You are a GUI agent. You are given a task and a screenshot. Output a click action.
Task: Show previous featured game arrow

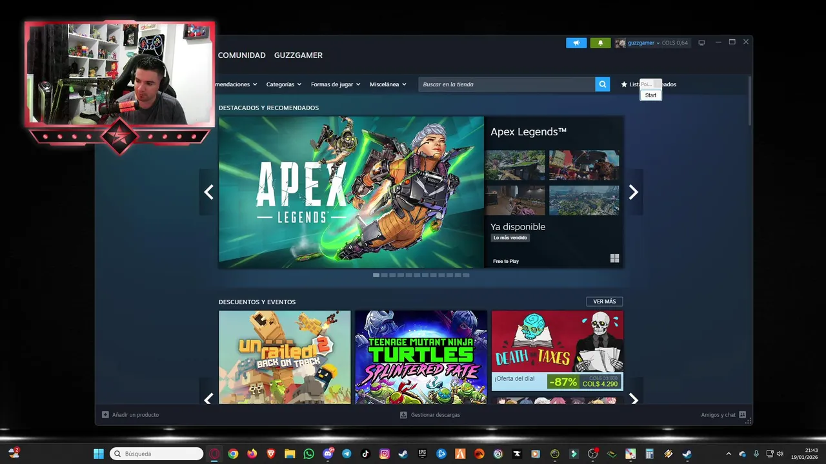(208, 192)
